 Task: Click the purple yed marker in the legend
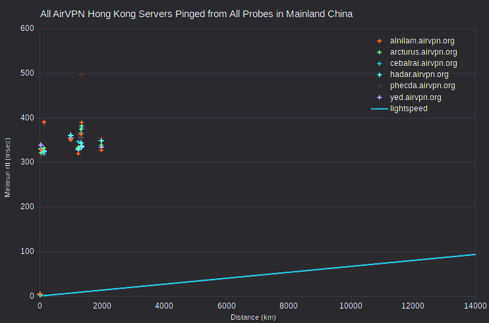(x=379, y=97)
